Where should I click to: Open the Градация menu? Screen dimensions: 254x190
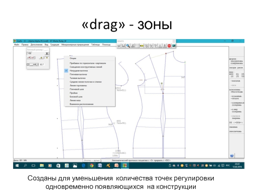click(55, 45)
